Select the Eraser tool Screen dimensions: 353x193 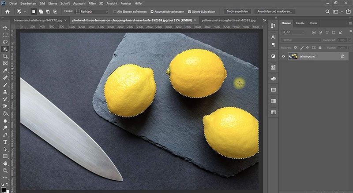click(x=5, y=106)
